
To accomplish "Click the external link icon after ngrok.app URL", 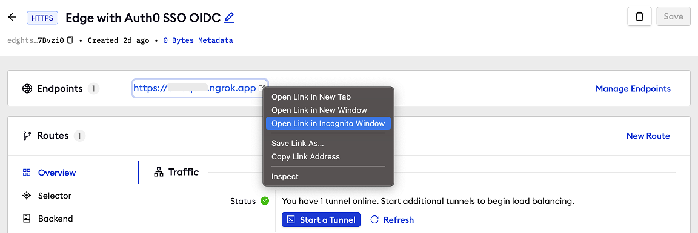I will pos(262,88).
